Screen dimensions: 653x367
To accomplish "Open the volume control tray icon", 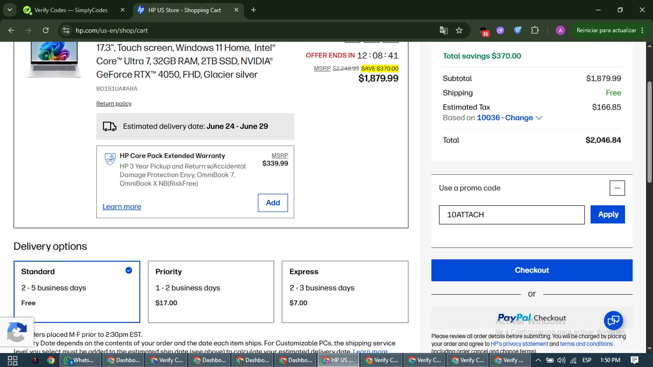I will pos(562,360).
